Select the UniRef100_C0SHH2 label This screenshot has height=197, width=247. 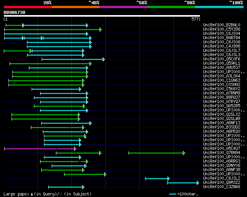pyautogui.click(x=222, y=85)
